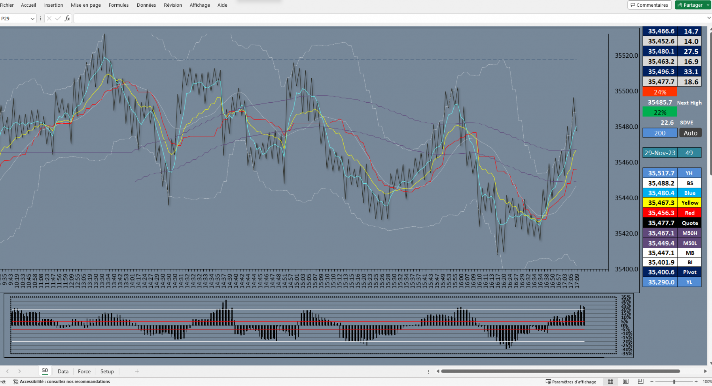Open the Formules ribbon tab

point(119,5)
